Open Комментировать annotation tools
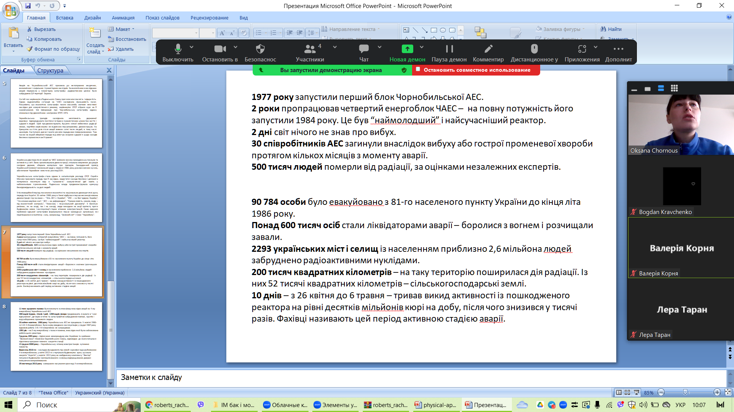The height and width of the screenshot is (412, 734). pos(488,52)
